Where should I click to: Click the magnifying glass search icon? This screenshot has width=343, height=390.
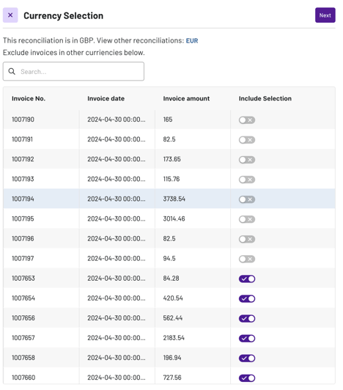(12, 72)
